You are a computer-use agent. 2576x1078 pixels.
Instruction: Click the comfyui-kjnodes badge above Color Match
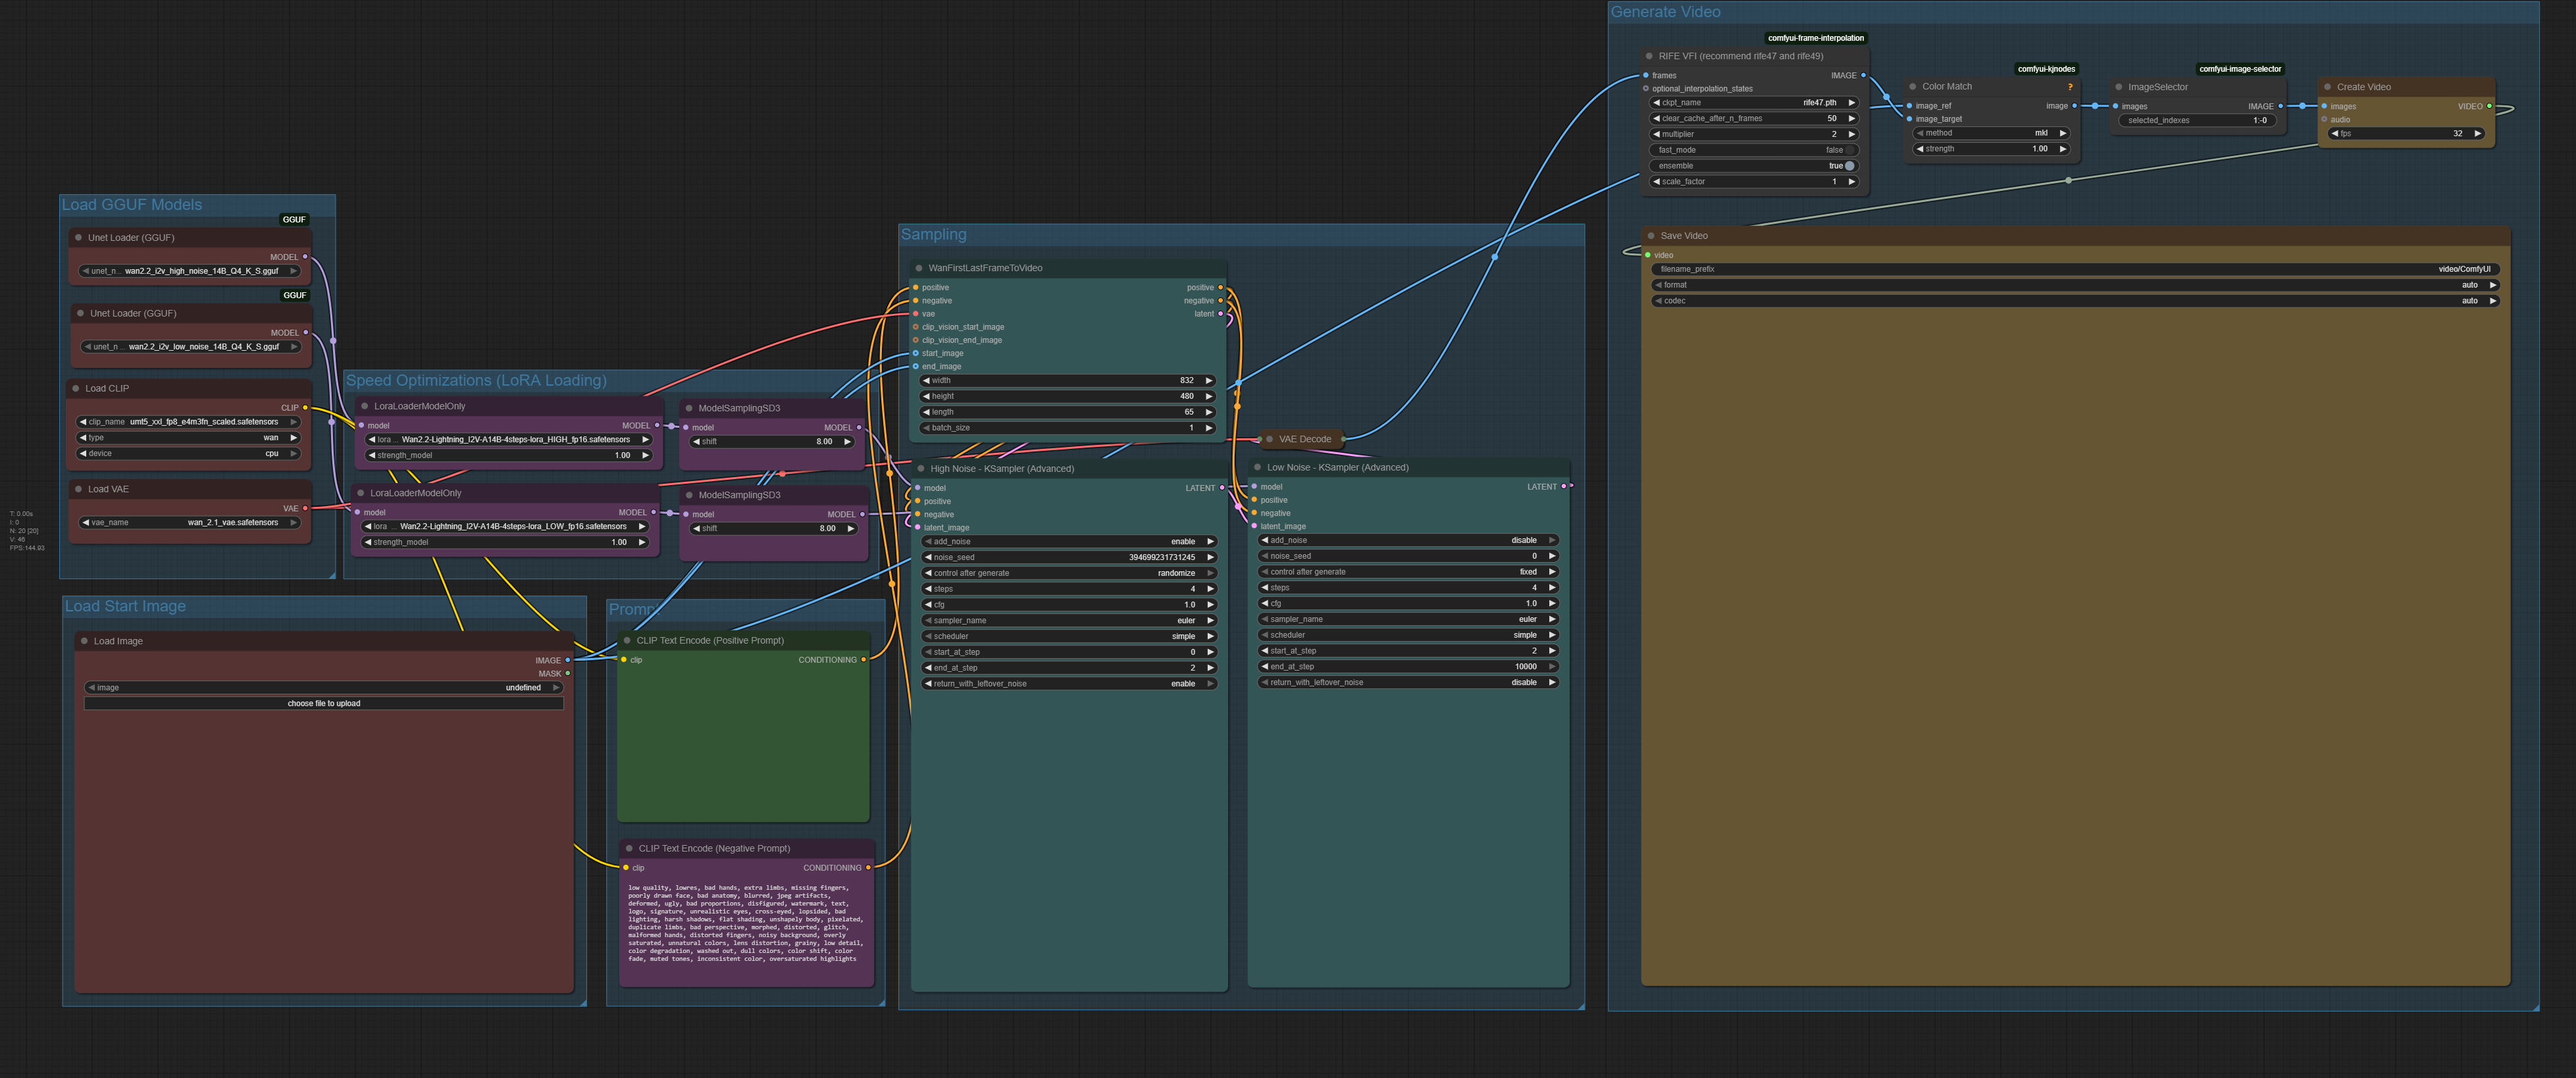(x=2046, y=69)
